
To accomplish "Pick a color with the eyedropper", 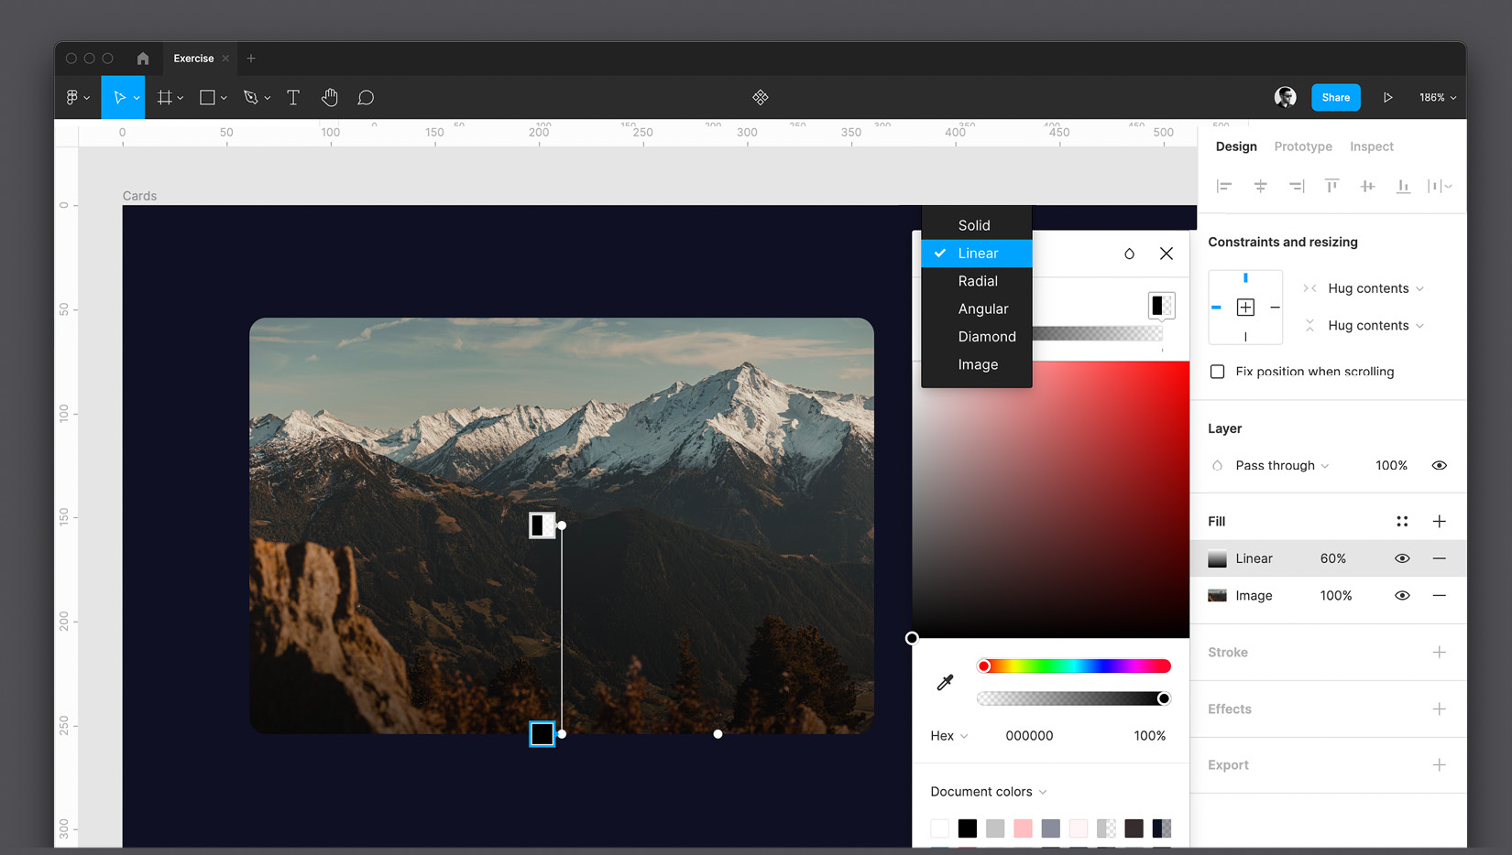I will click(945, 682).
